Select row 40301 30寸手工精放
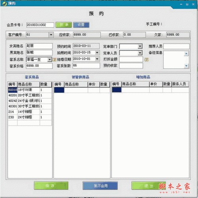Screen dimensions: 198x198 [30, 107]
